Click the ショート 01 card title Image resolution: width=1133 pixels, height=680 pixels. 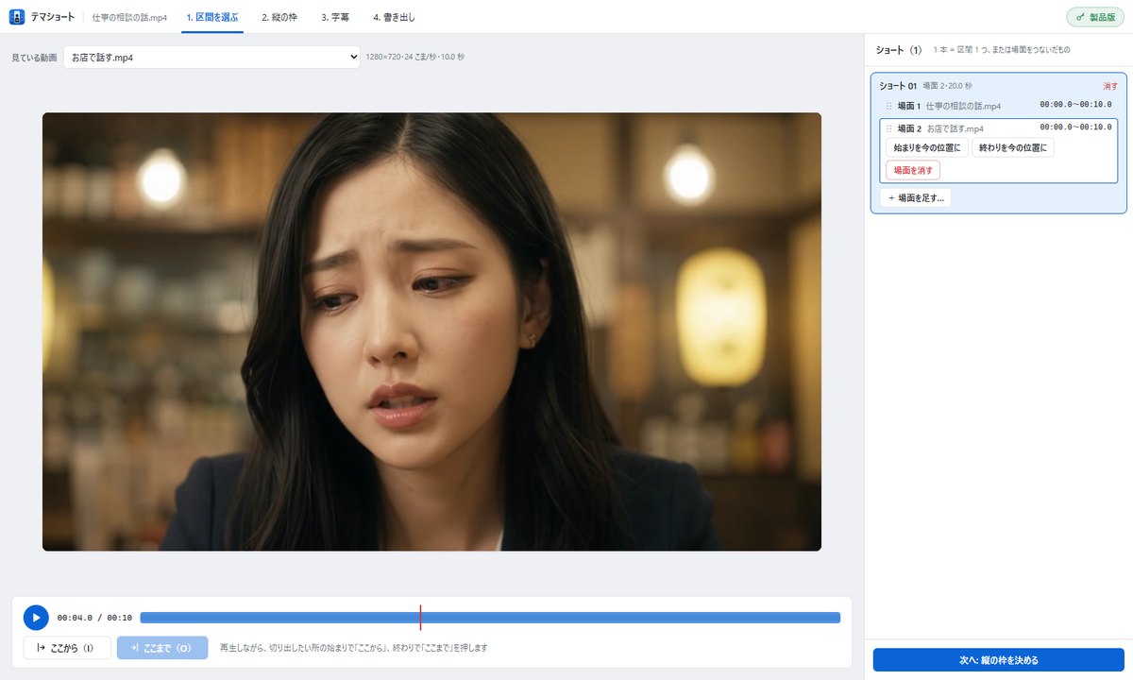[898, 86]
